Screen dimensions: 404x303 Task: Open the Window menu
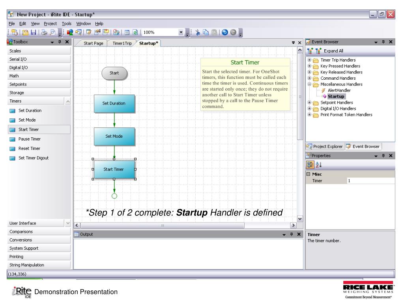coord(84,24)
